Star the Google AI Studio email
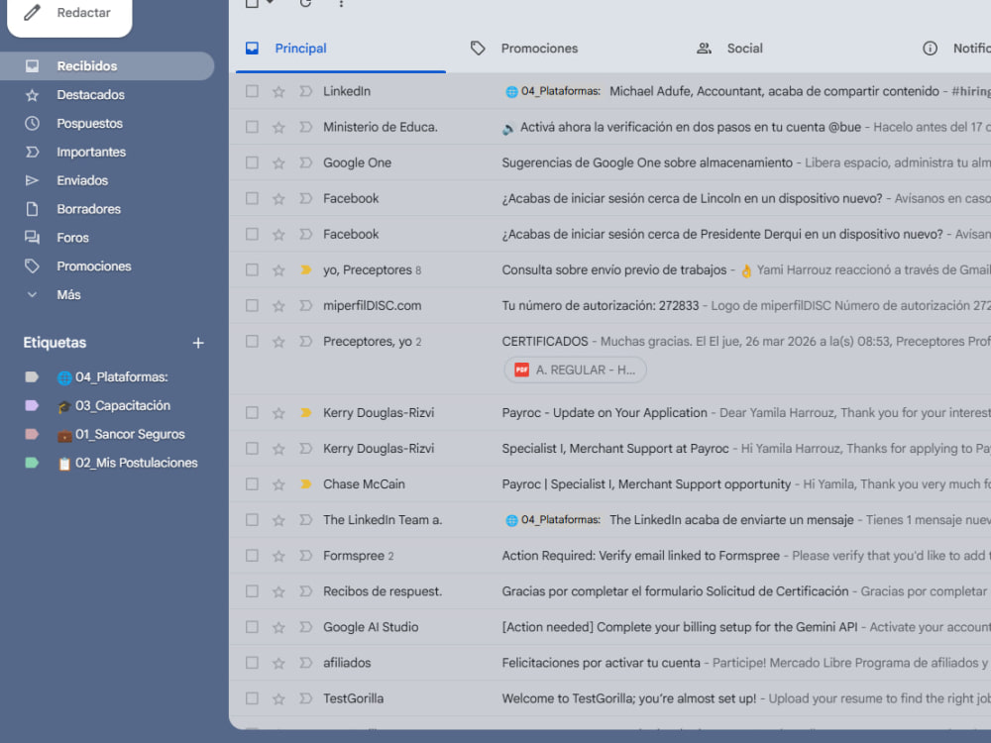991x743 pixels. point(278,627)
